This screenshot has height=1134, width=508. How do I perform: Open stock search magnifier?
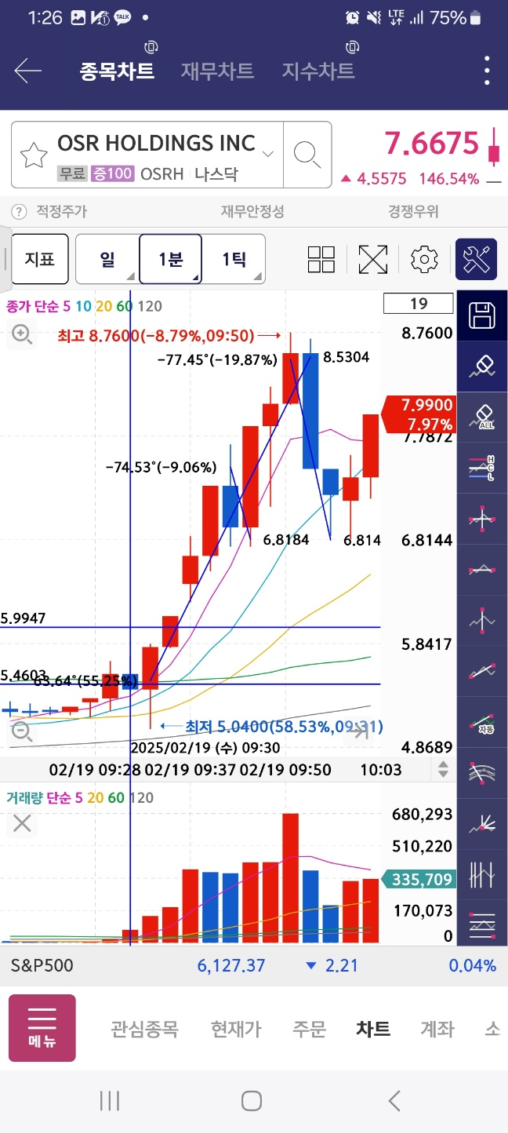[307, 155]
